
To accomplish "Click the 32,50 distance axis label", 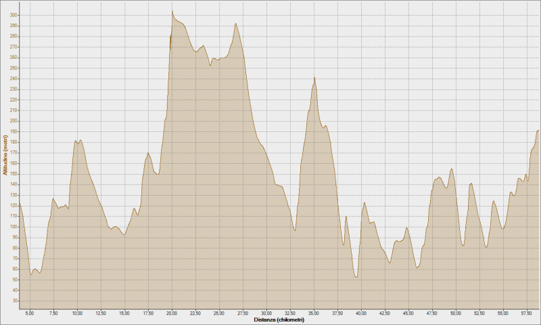I will pyautogui.click(x=290, y=313).
